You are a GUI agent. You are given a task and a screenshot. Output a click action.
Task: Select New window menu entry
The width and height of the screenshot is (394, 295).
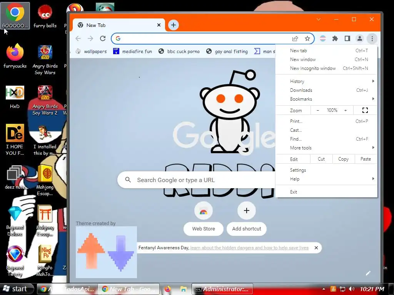pos(326,60)
